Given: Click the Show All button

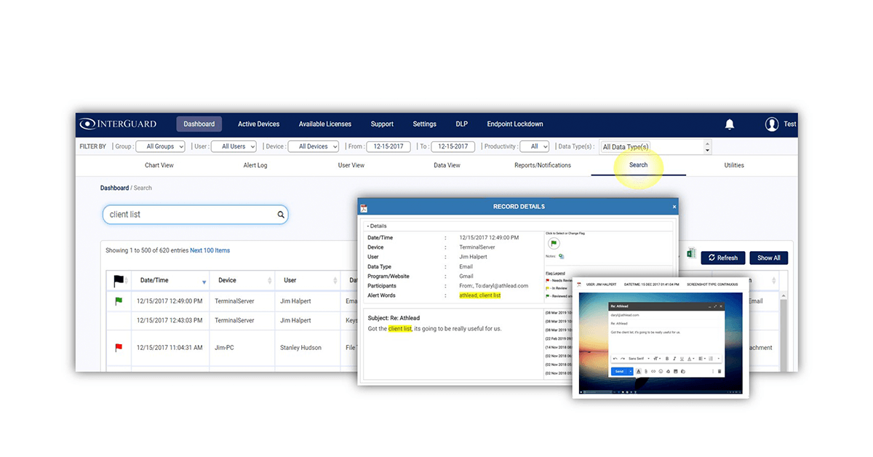Looking at the screenshot, I should pos(769,258).
